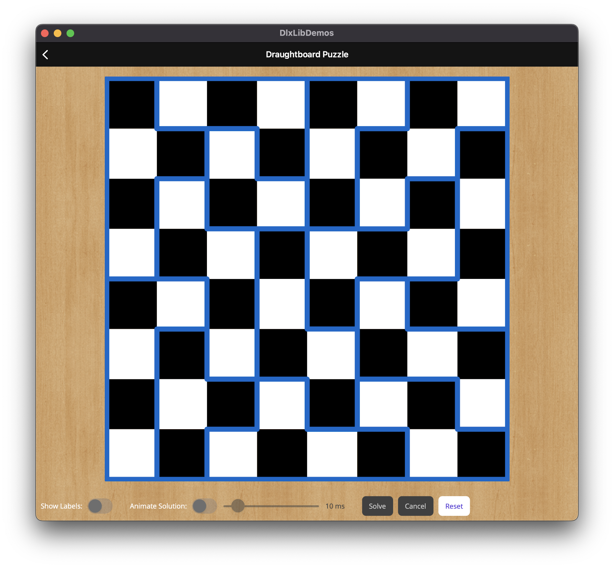Click the red close window button

tap(45, 33)
